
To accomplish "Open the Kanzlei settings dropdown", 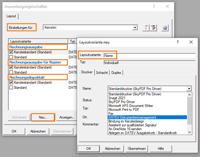I will (135, 28).
